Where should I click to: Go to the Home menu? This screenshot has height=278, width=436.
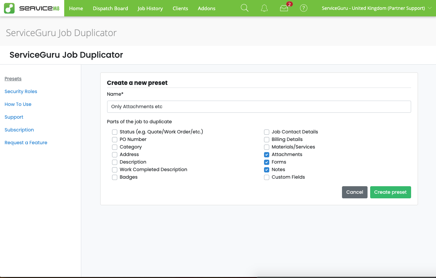click(x=76, y=8)
